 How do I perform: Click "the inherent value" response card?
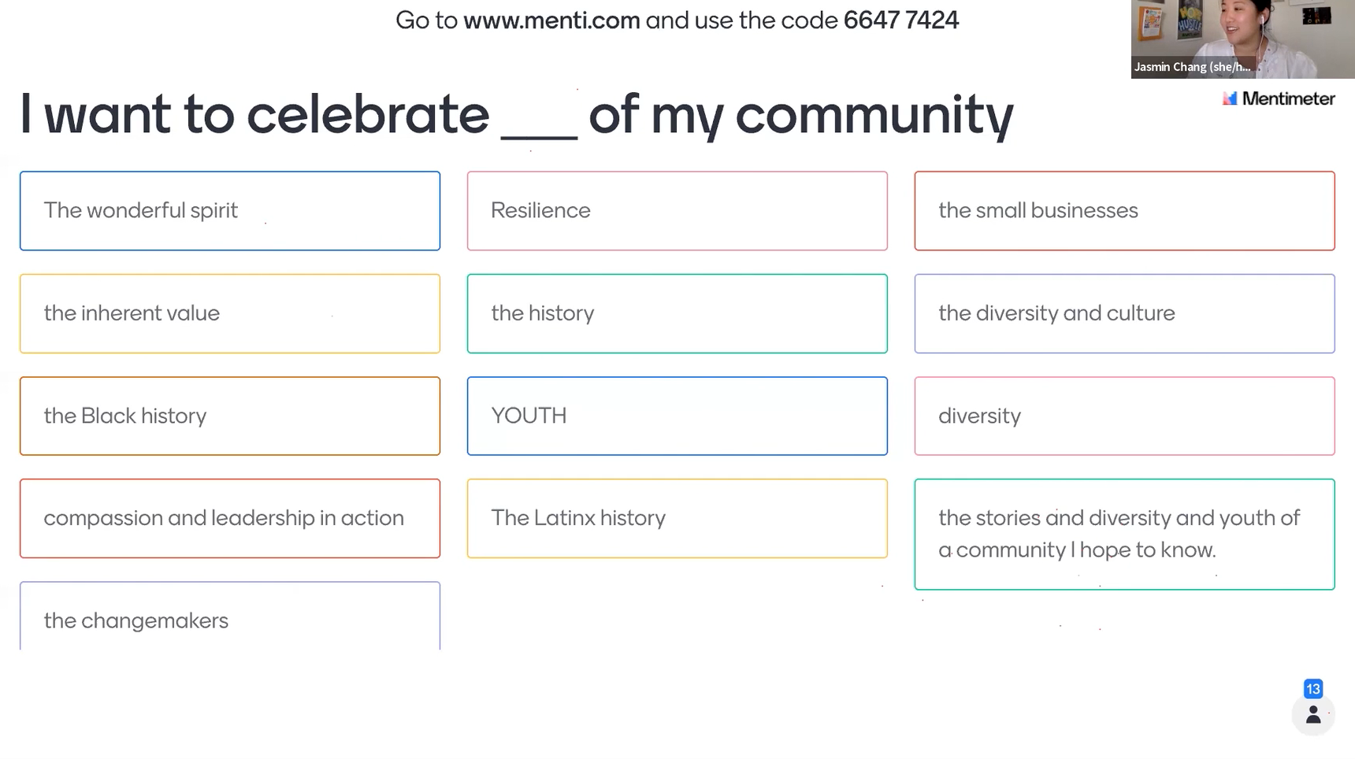pyautogui.click(x=229, y=313)
